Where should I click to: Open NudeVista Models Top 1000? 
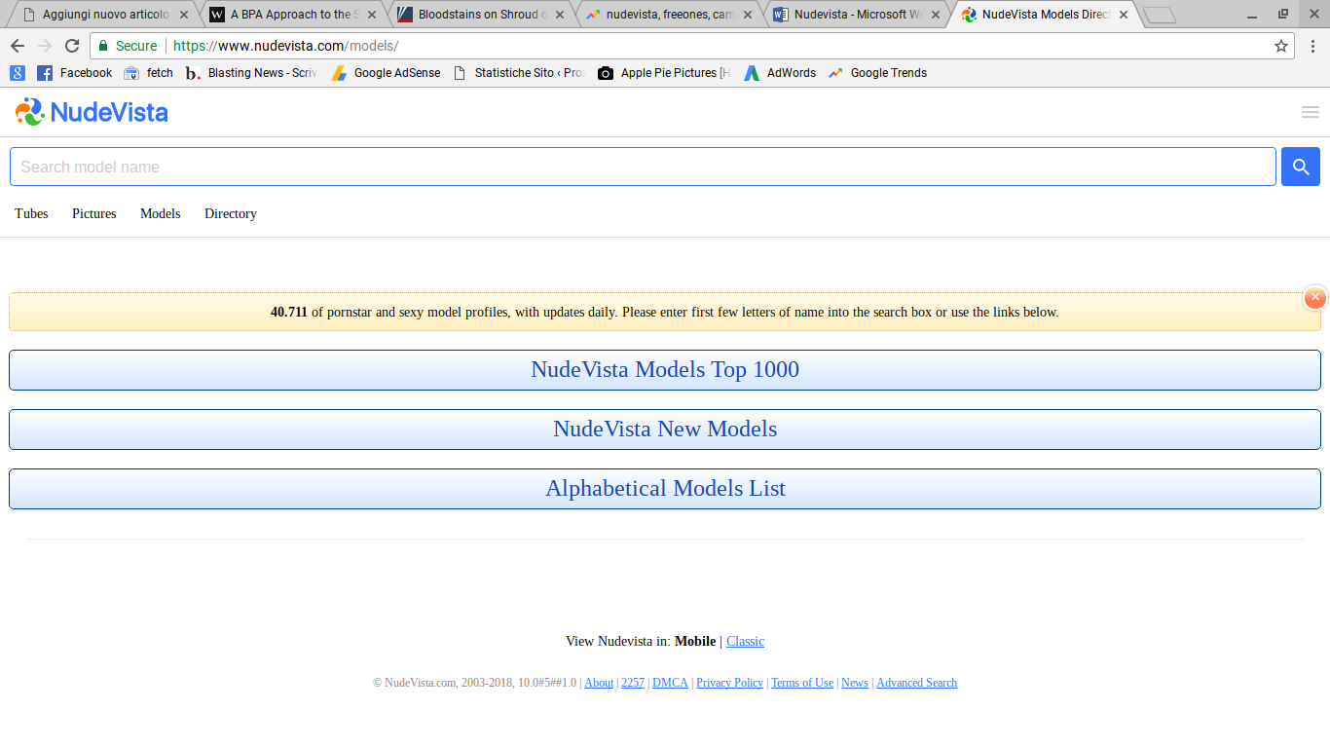(665, 370)
